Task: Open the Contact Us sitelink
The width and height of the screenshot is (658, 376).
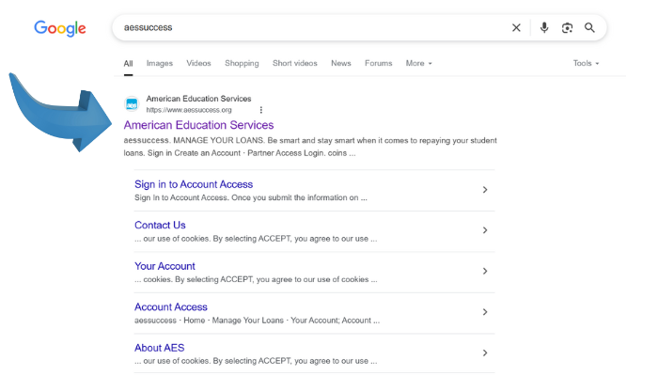Action: pyautogui.click(x=160, y=225)
